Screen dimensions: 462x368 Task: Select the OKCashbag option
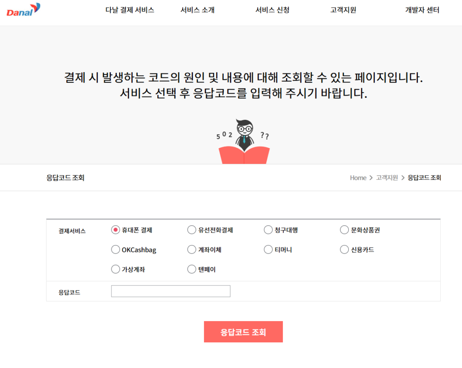tap(115, 250)
